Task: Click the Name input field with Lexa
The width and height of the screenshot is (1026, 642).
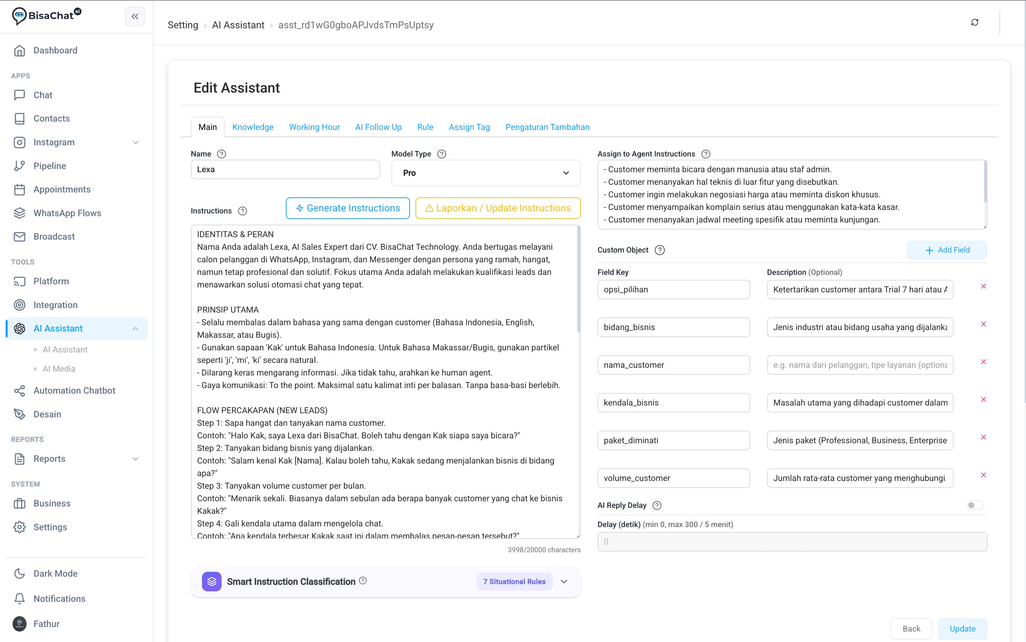Action: point(286,169)
